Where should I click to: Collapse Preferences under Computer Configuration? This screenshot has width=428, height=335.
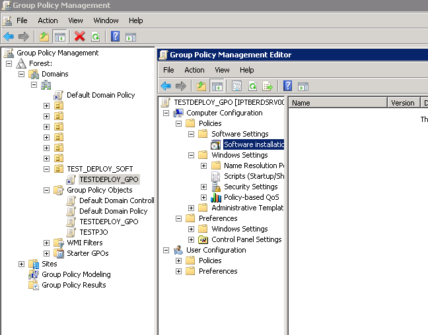pos(179,218)
